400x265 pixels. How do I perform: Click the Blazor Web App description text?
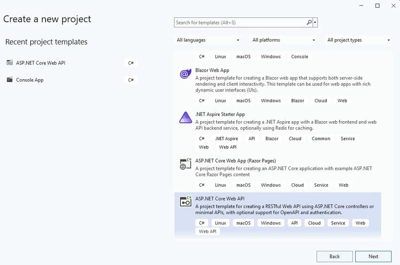pos(283,84)
